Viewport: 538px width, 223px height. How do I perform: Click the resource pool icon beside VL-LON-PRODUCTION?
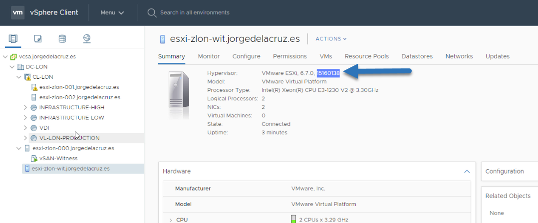[33, 138]
